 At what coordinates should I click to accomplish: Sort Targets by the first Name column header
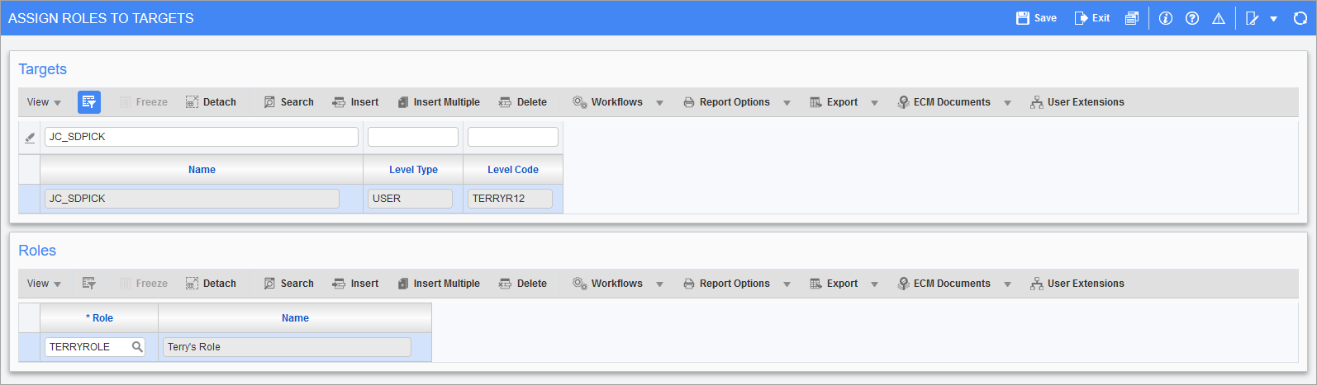pyautogui.click(x=202, y=170)
